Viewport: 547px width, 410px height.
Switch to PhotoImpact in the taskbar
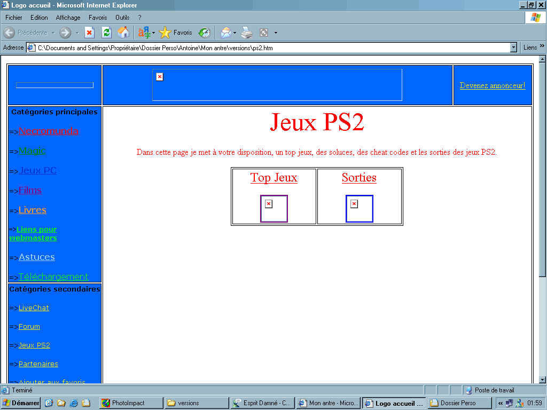131,403
